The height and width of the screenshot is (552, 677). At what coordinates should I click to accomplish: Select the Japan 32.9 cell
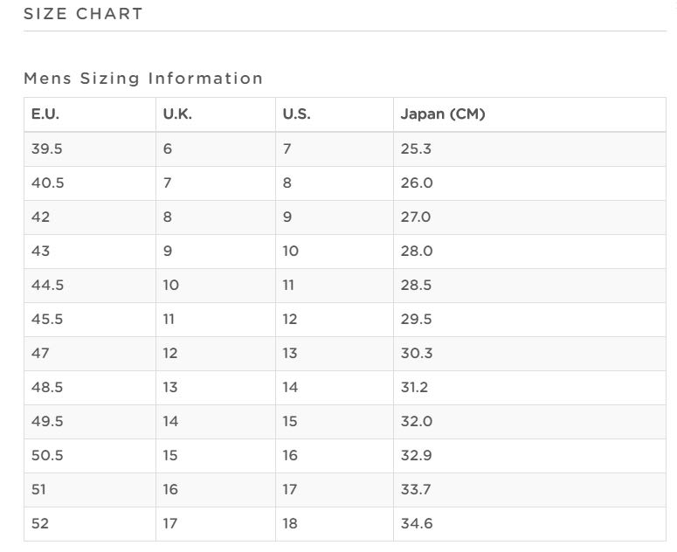click(x=417, y=455)
